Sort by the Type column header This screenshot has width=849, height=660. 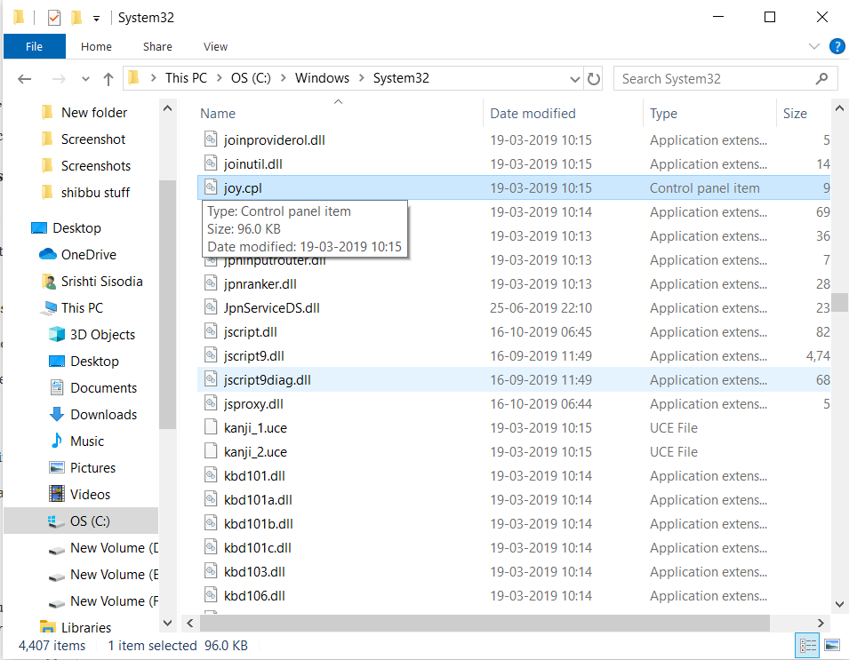664,114
